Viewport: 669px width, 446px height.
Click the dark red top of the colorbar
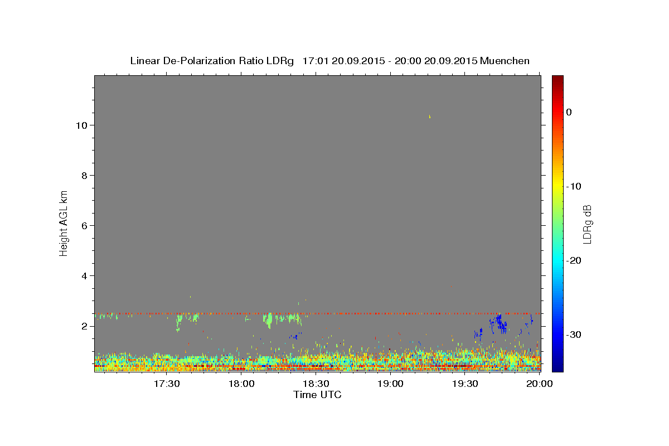[557, 79]
